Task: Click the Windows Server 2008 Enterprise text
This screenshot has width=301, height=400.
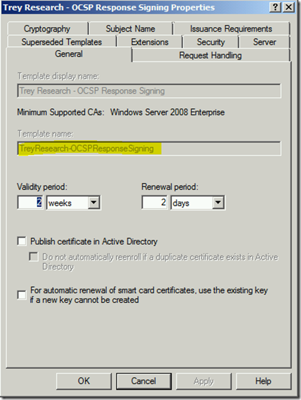Action: click(168, 112)
